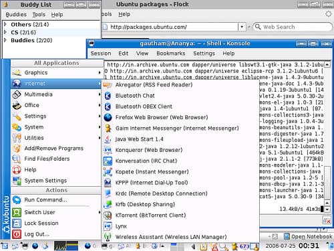334x251 pixels.
Task: Open Add/Remove Programs
Action: click(56, 149)
